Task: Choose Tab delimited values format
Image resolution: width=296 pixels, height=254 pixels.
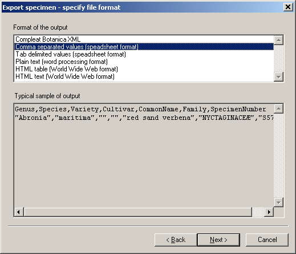Action: click(144, 54)
